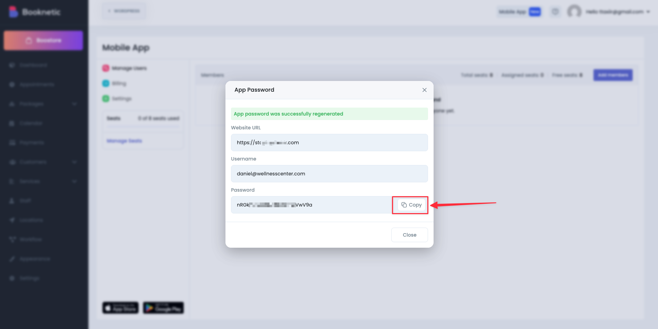Viewport: 658px width, 329px height.
Task: Click the green Settings icon under Mobile App
Action: (106, 99)
